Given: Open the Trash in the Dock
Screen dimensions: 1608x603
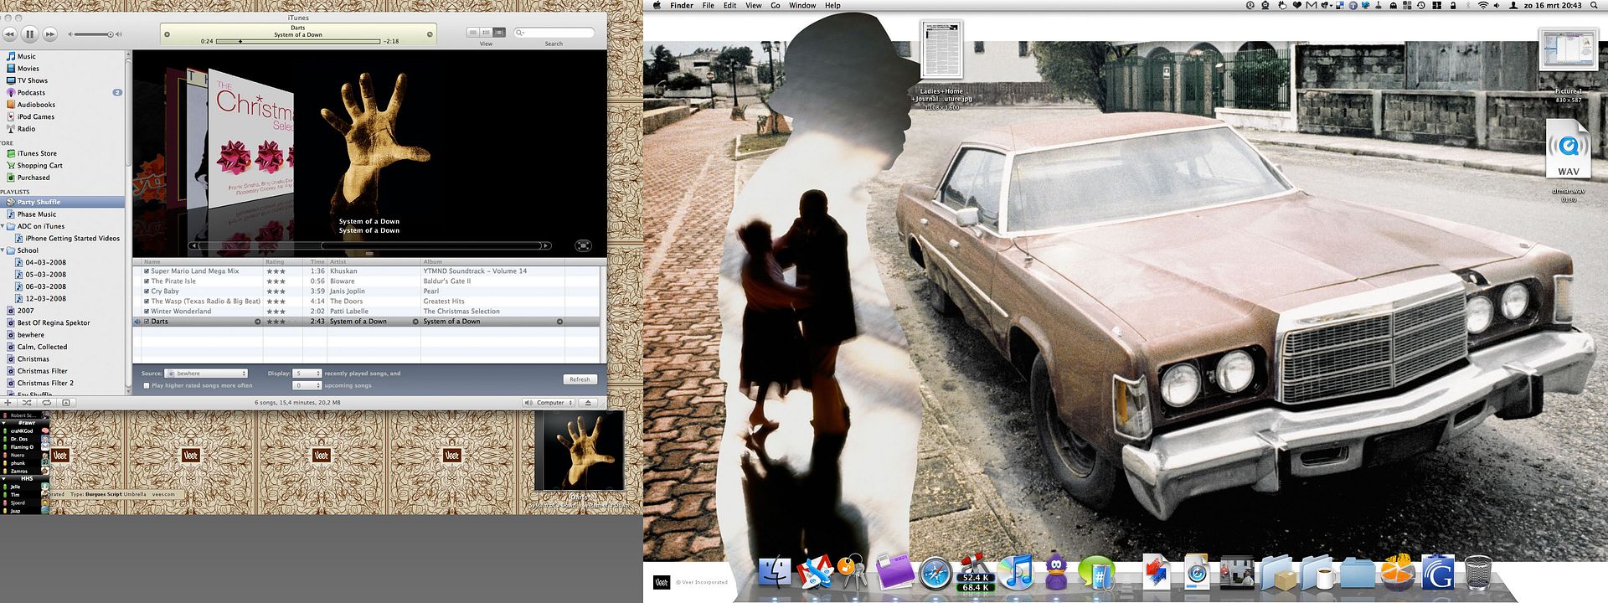Looking at the screenshot, I should (1480, 574).
